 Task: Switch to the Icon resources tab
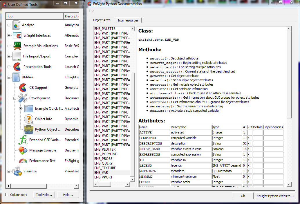pyautogui.click(x=128, y=20)
